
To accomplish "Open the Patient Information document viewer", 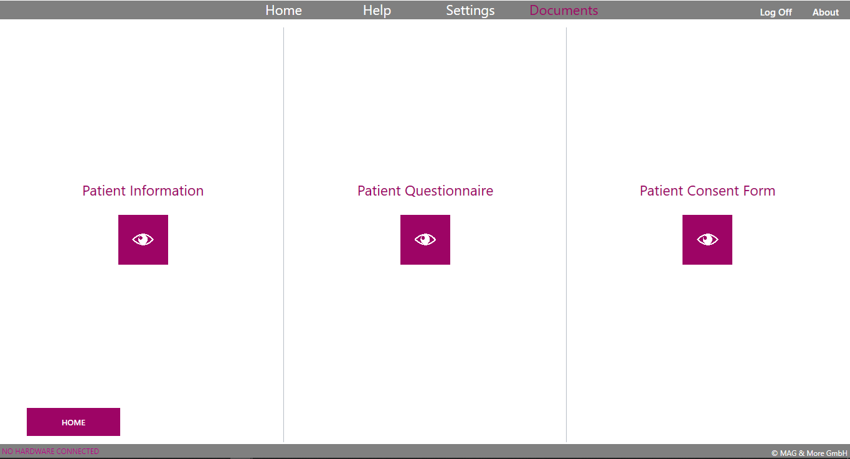I will pos(143,240).
